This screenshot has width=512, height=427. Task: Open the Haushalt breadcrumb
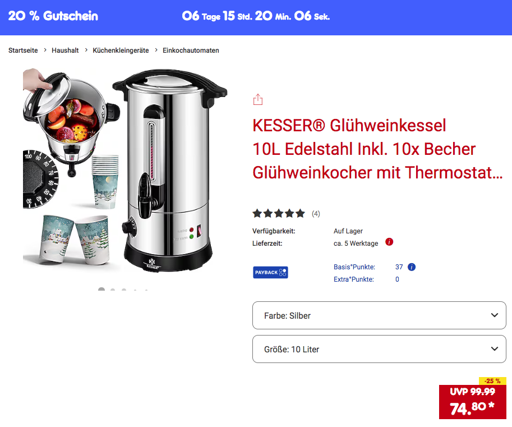pos(65,50)
